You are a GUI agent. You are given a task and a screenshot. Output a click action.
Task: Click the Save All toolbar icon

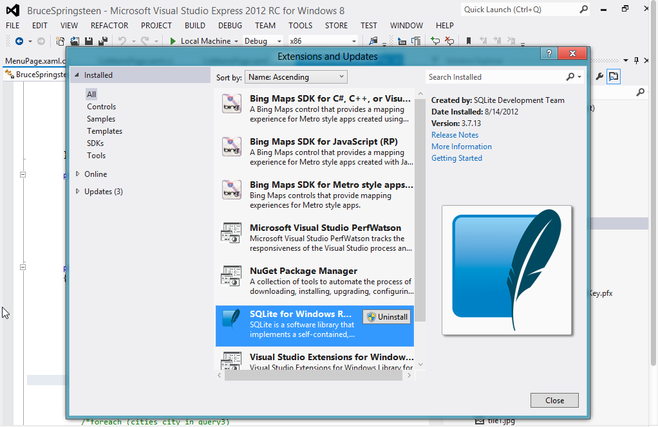(103, 41)
